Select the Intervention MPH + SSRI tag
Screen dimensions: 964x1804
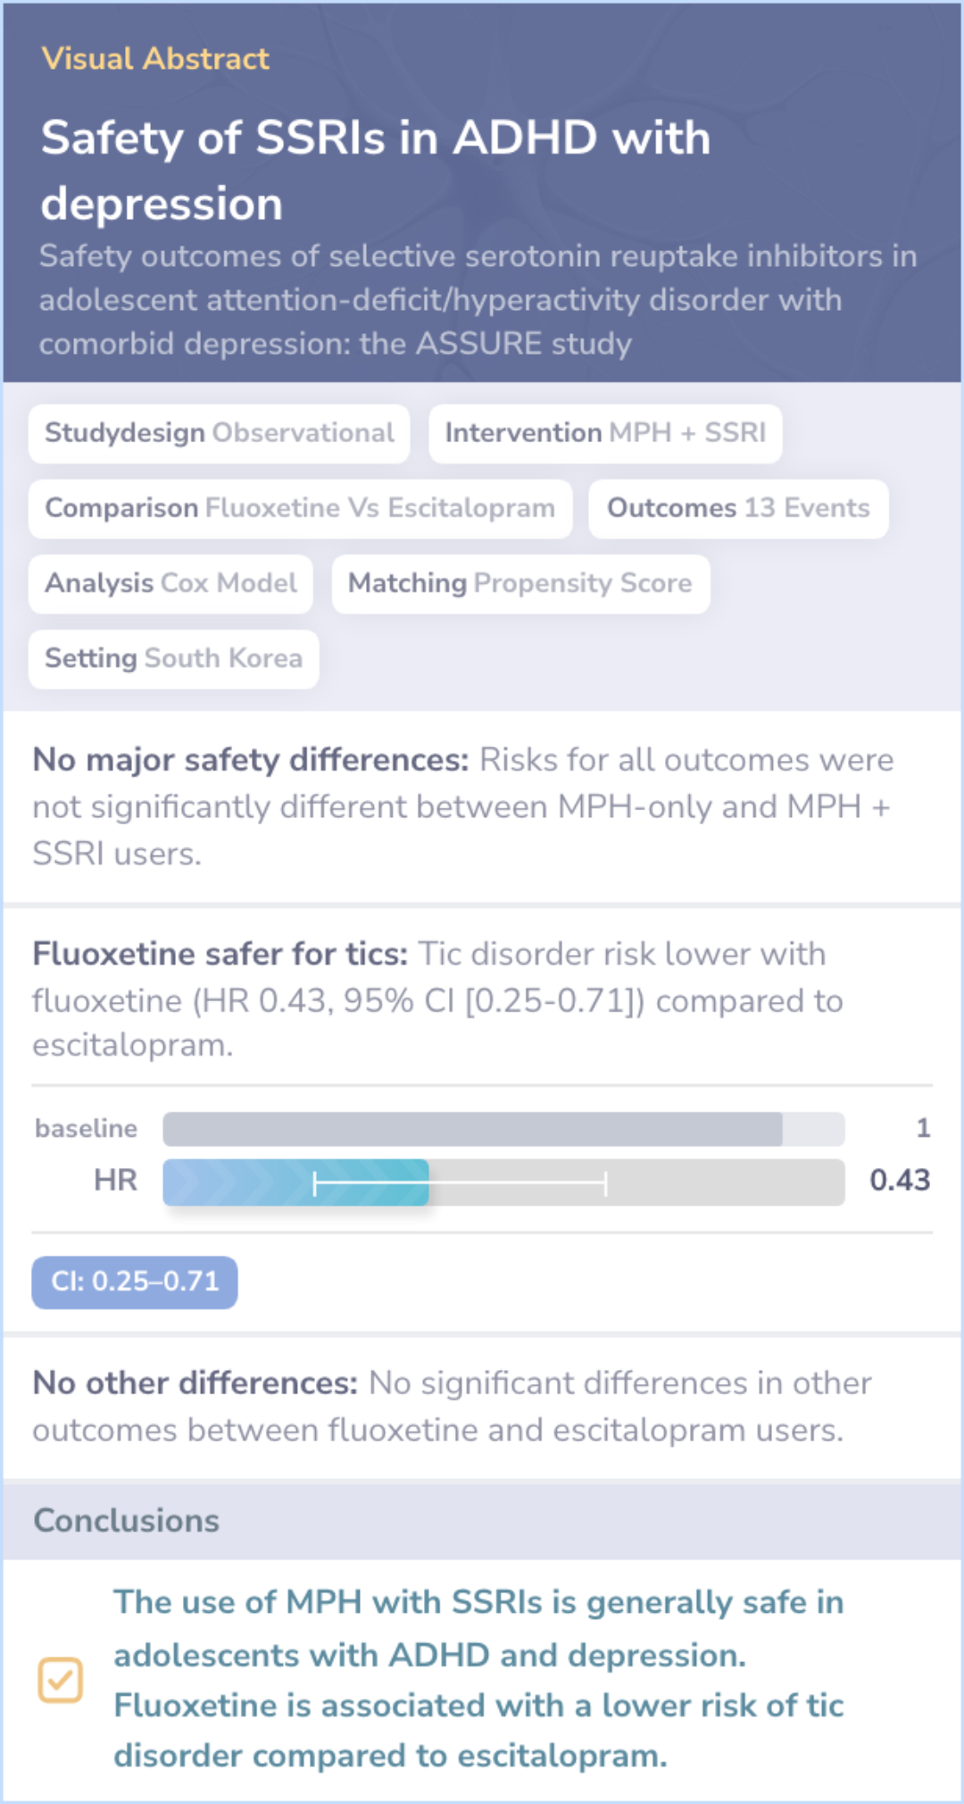pyautogui.click(x=605, y=433)
